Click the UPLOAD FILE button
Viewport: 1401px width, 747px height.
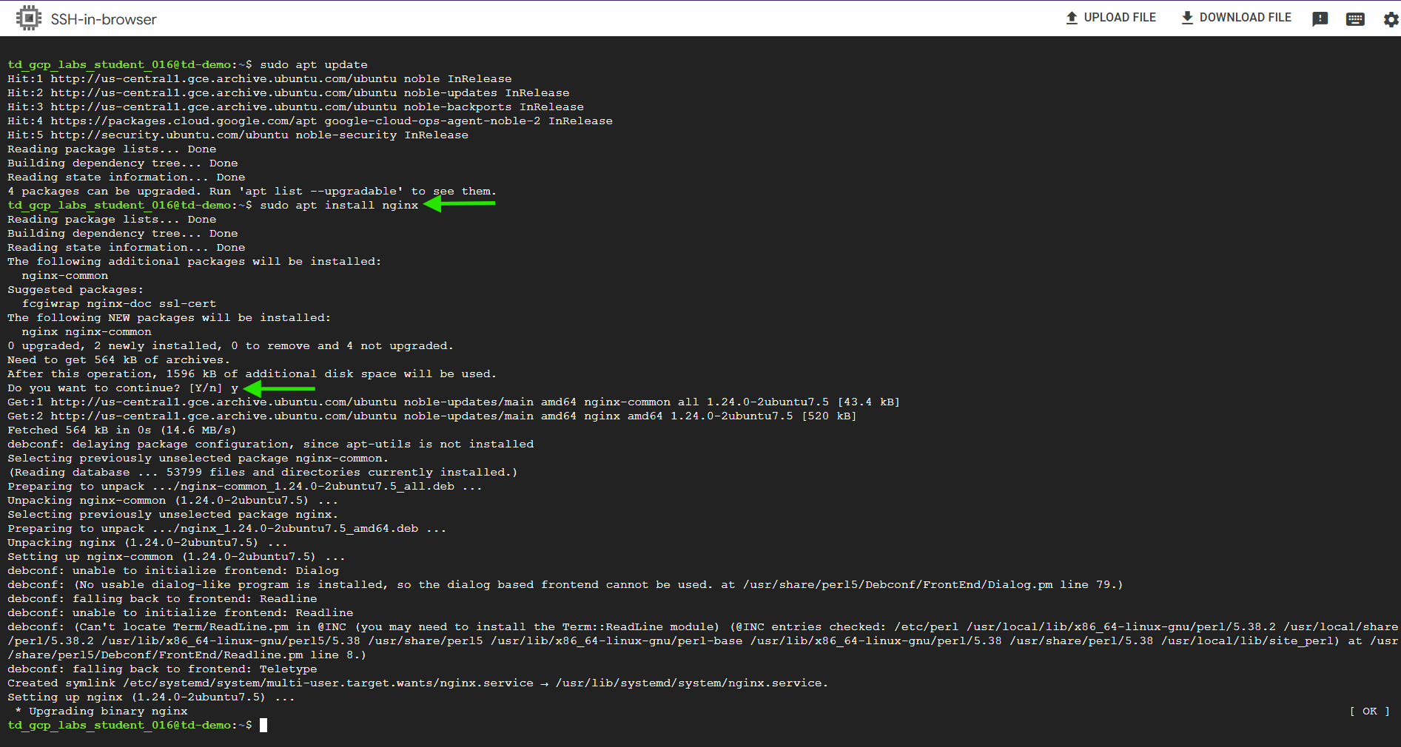1110,18
